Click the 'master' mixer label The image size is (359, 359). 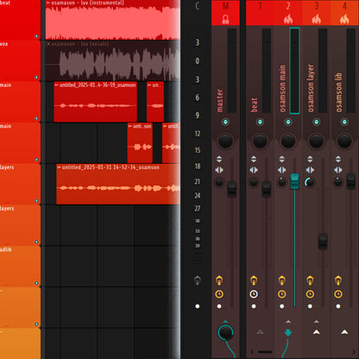click(x=220, y=101)
